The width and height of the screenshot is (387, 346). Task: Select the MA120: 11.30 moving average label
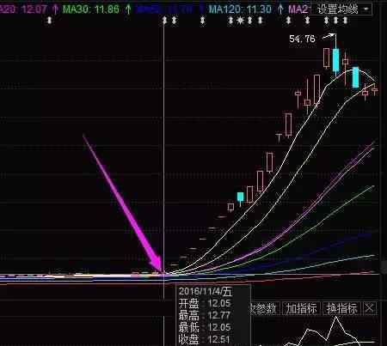240,9
